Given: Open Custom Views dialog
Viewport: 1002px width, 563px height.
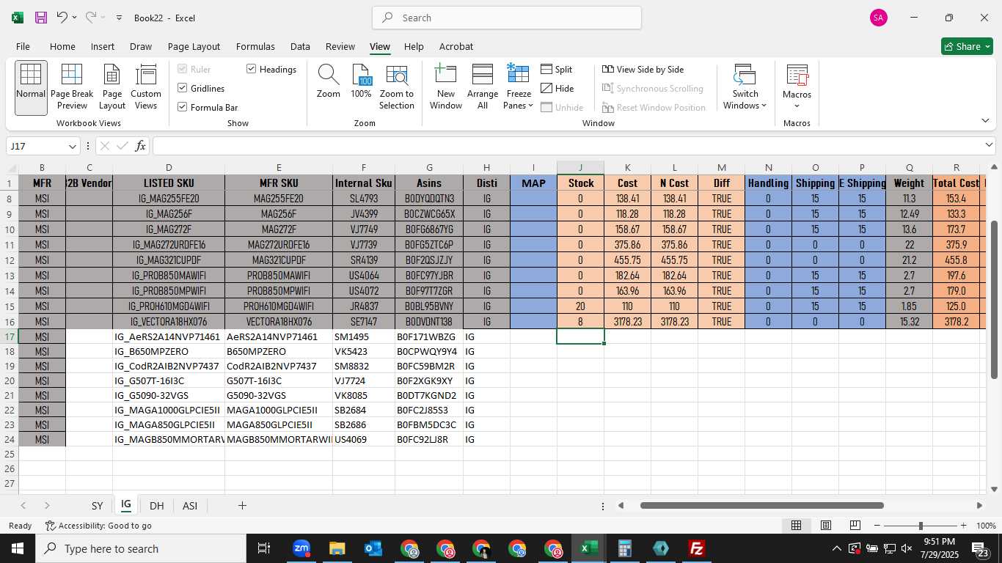Looking at the screenshot, I should click(146, 87).
